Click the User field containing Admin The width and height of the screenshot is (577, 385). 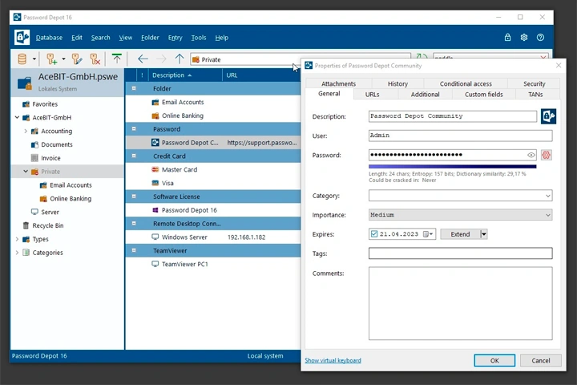click(460, 136)
